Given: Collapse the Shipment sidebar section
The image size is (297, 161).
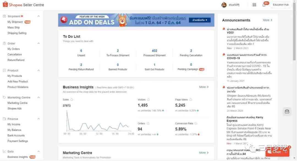Looking at the screenshot, I should point(39,16).
